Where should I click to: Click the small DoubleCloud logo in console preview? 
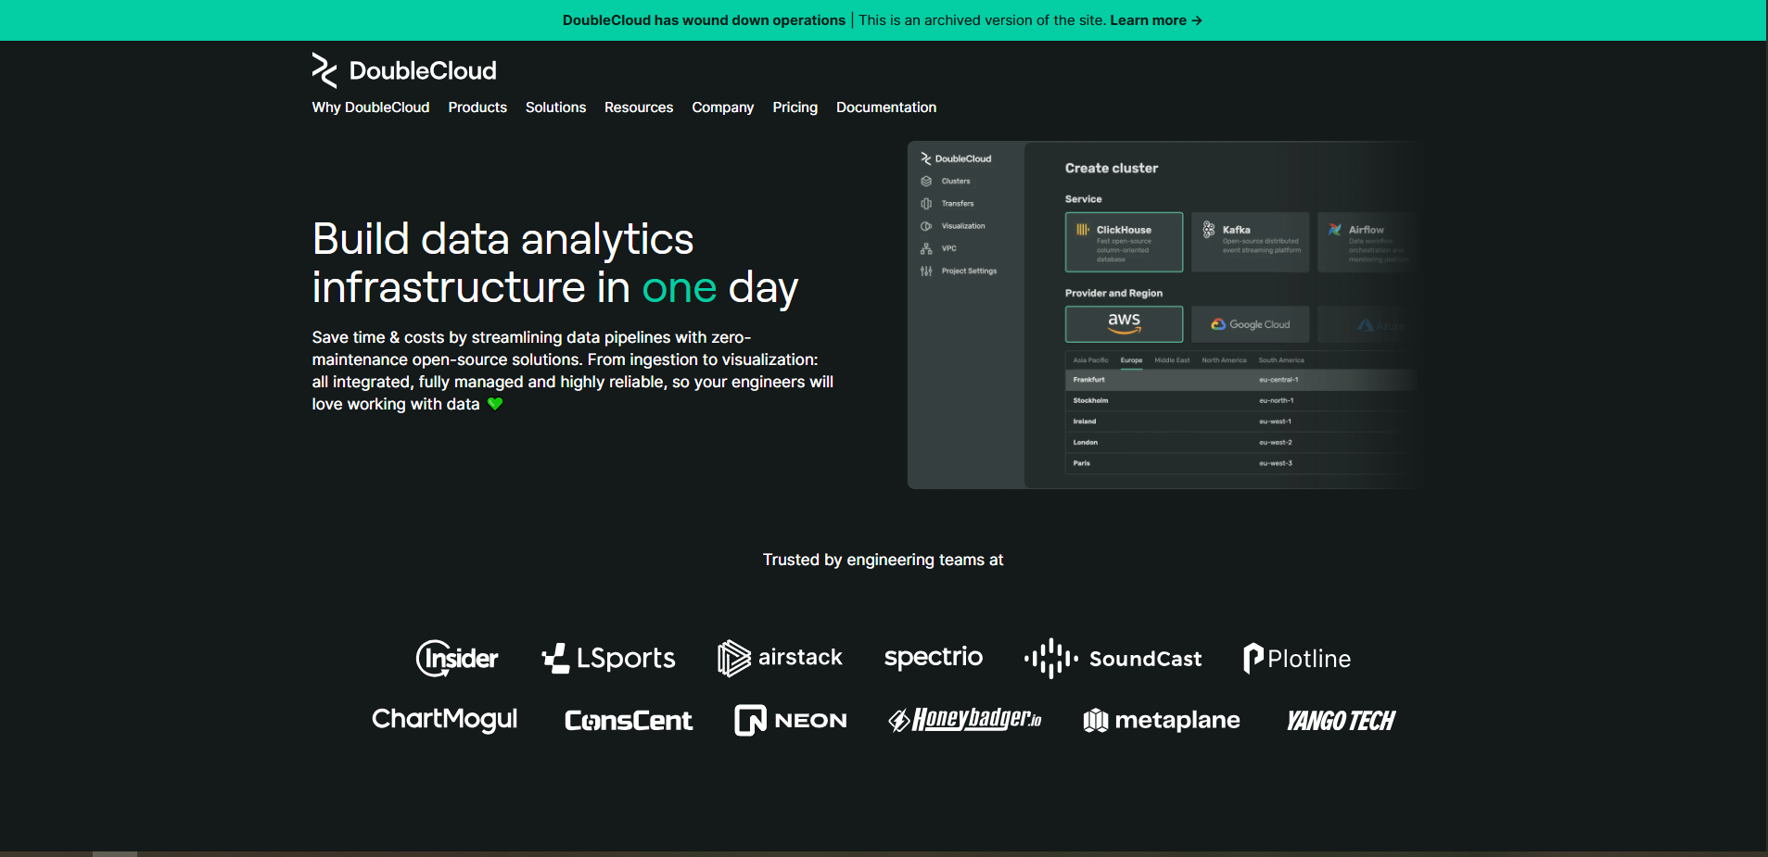pyautogui.click(x=956, y=158)
